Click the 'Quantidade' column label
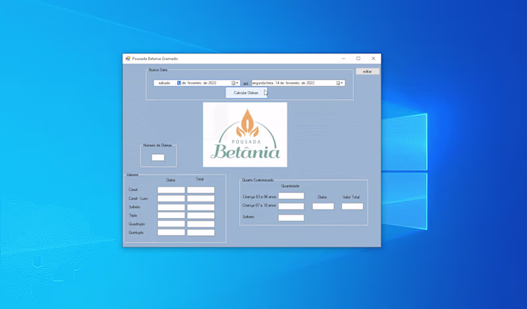The width and height of the screenshot is (527, 309). [291, 186]
